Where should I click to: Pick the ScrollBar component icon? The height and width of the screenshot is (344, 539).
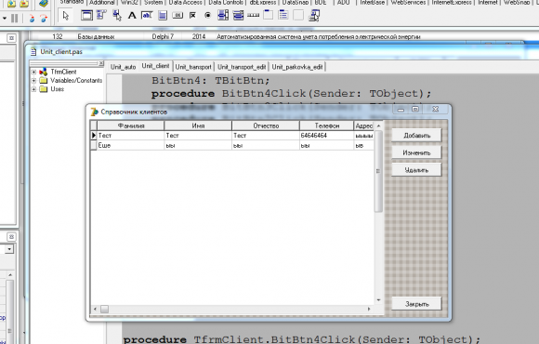point(253,16)
